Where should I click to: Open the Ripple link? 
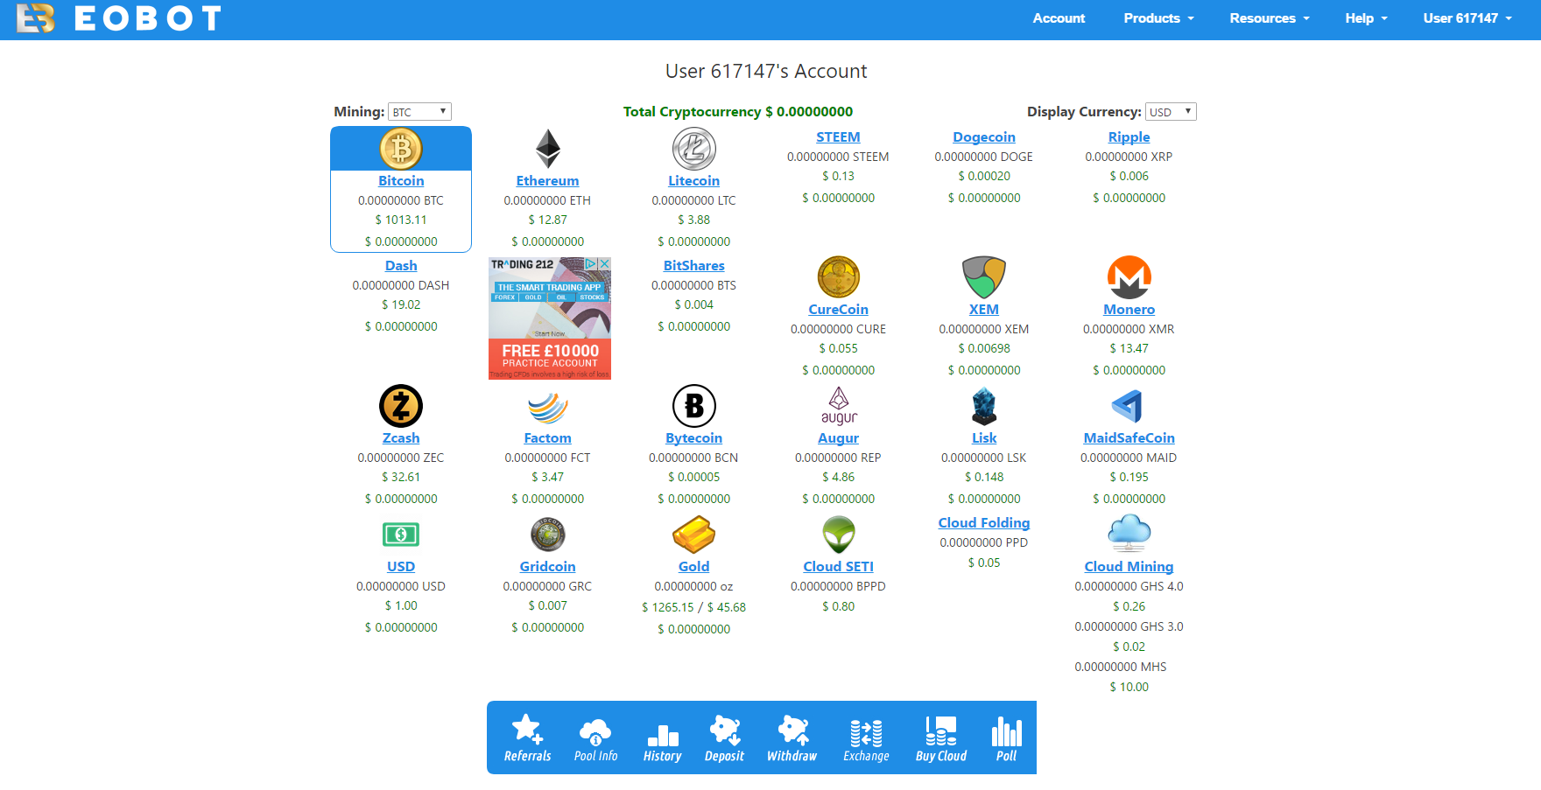pyautogui.click(x=1129, y=137)
